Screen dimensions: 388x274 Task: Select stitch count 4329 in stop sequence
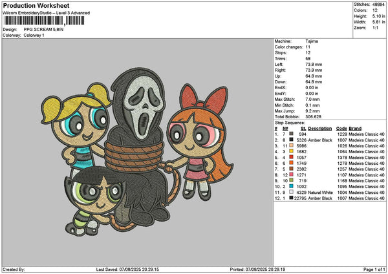301,193
